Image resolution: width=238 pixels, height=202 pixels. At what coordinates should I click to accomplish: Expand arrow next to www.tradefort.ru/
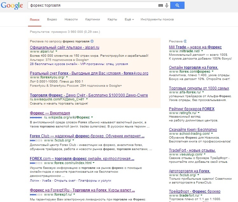point(202,195)
